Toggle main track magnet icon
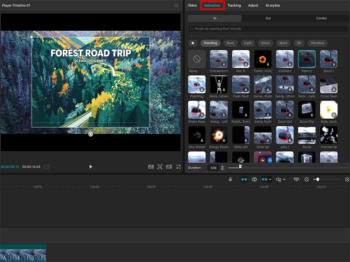The width and height of the screenshot is (350, 262). coord(244,179)
